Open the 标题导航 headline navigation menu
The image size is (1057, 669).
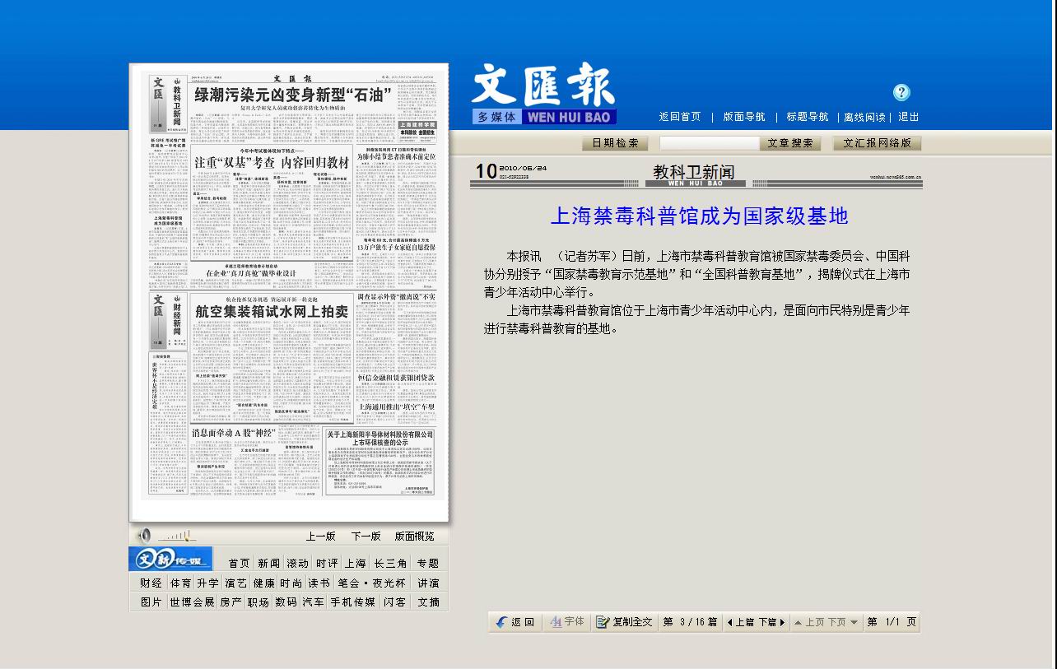pyautogui.click(x=807, y=117)
